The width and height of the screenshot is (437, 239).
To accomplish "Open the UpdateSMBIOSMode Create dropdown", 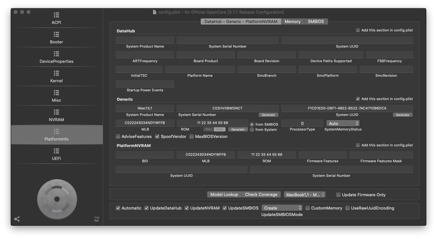I will pos(282,208).
